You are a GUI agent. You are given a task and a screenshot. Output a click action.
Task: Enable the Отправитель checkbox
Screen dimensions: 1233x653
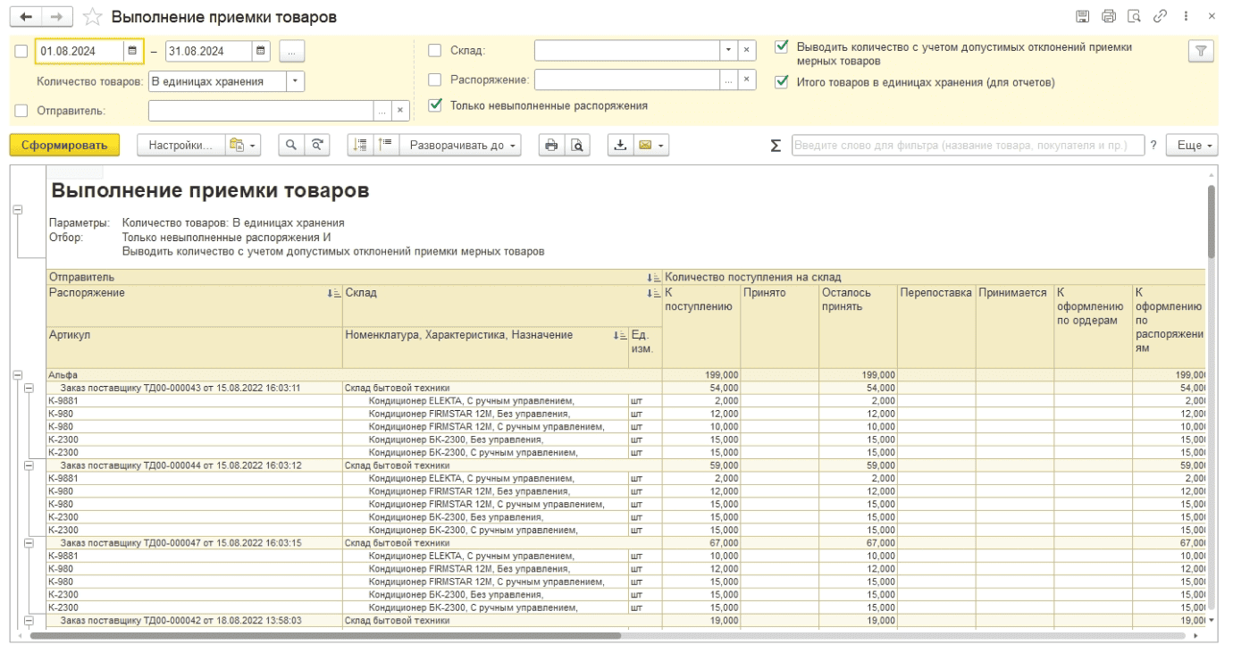21,111
